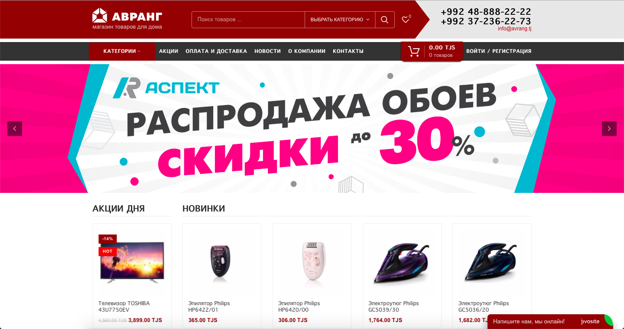The image size is (624, 329).
Task: Advance to next banner slide arrow
Action: pos(609,129)
